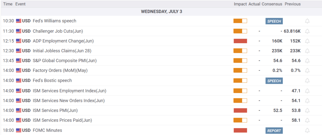Expand ISM Services New Orders Index details

click(69, 101)
